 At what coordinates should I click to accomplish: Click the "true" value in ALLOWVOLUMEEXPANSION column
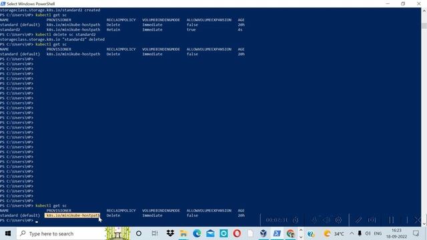(191, 29)
